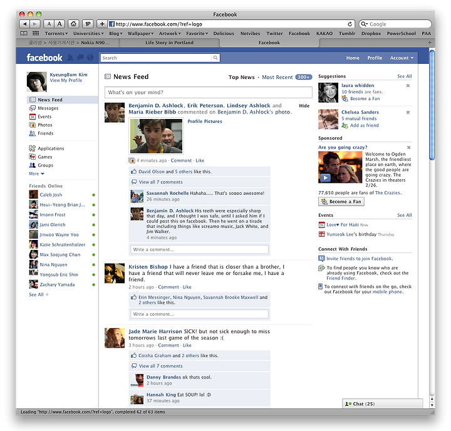The width and height of the screenshot is (451, 431).
Task: Click the What's on your mind box
Action: [x=208, y=92]
